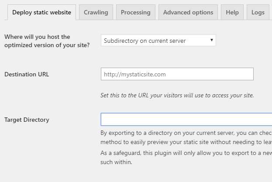Click the 'Destination URL' field label

click(27, 74)
